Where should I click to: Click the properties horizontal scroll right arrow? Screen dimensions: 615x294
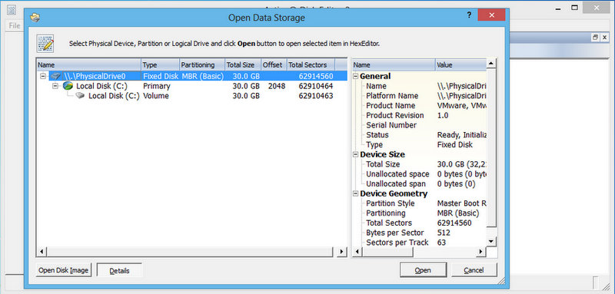tap(481, 252)
